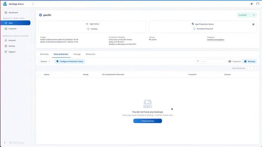Tick the select-all checkbox in table header
This screenshot has height=147, width=262.
[40, 74]
